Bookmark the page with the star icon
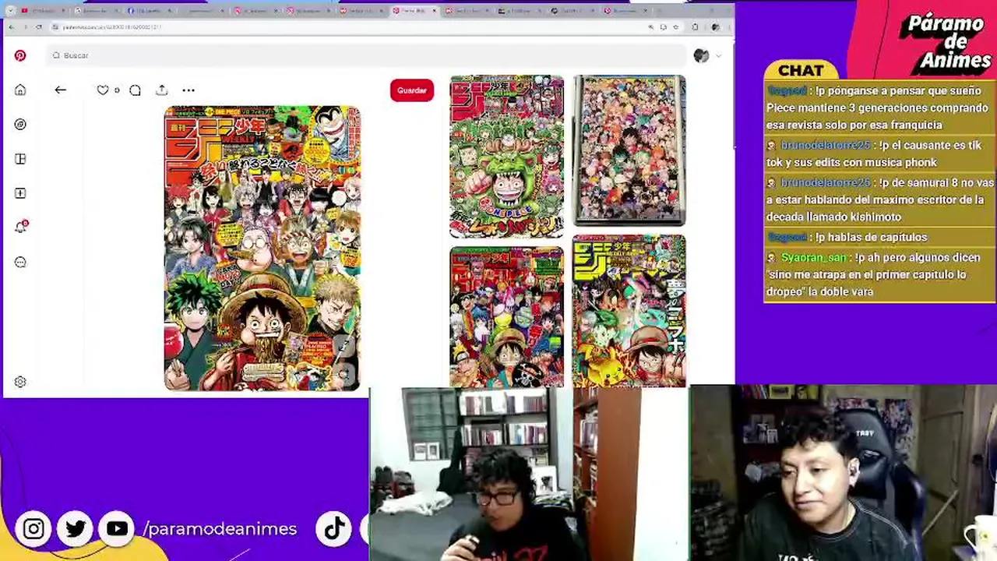 675,27
